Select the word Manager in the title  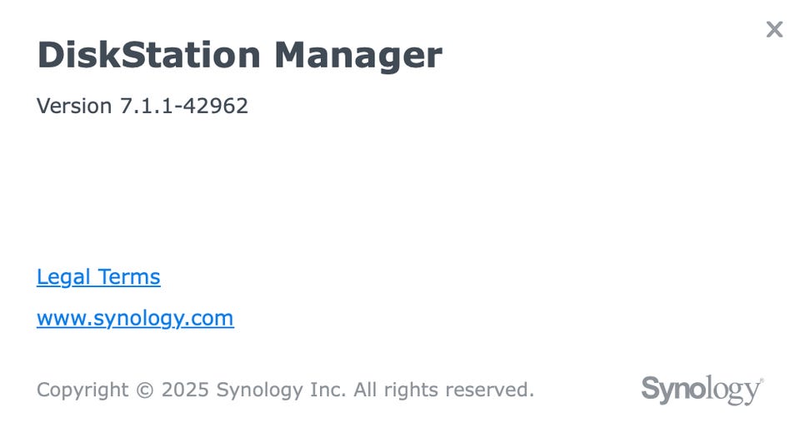(x=358, y=55)
